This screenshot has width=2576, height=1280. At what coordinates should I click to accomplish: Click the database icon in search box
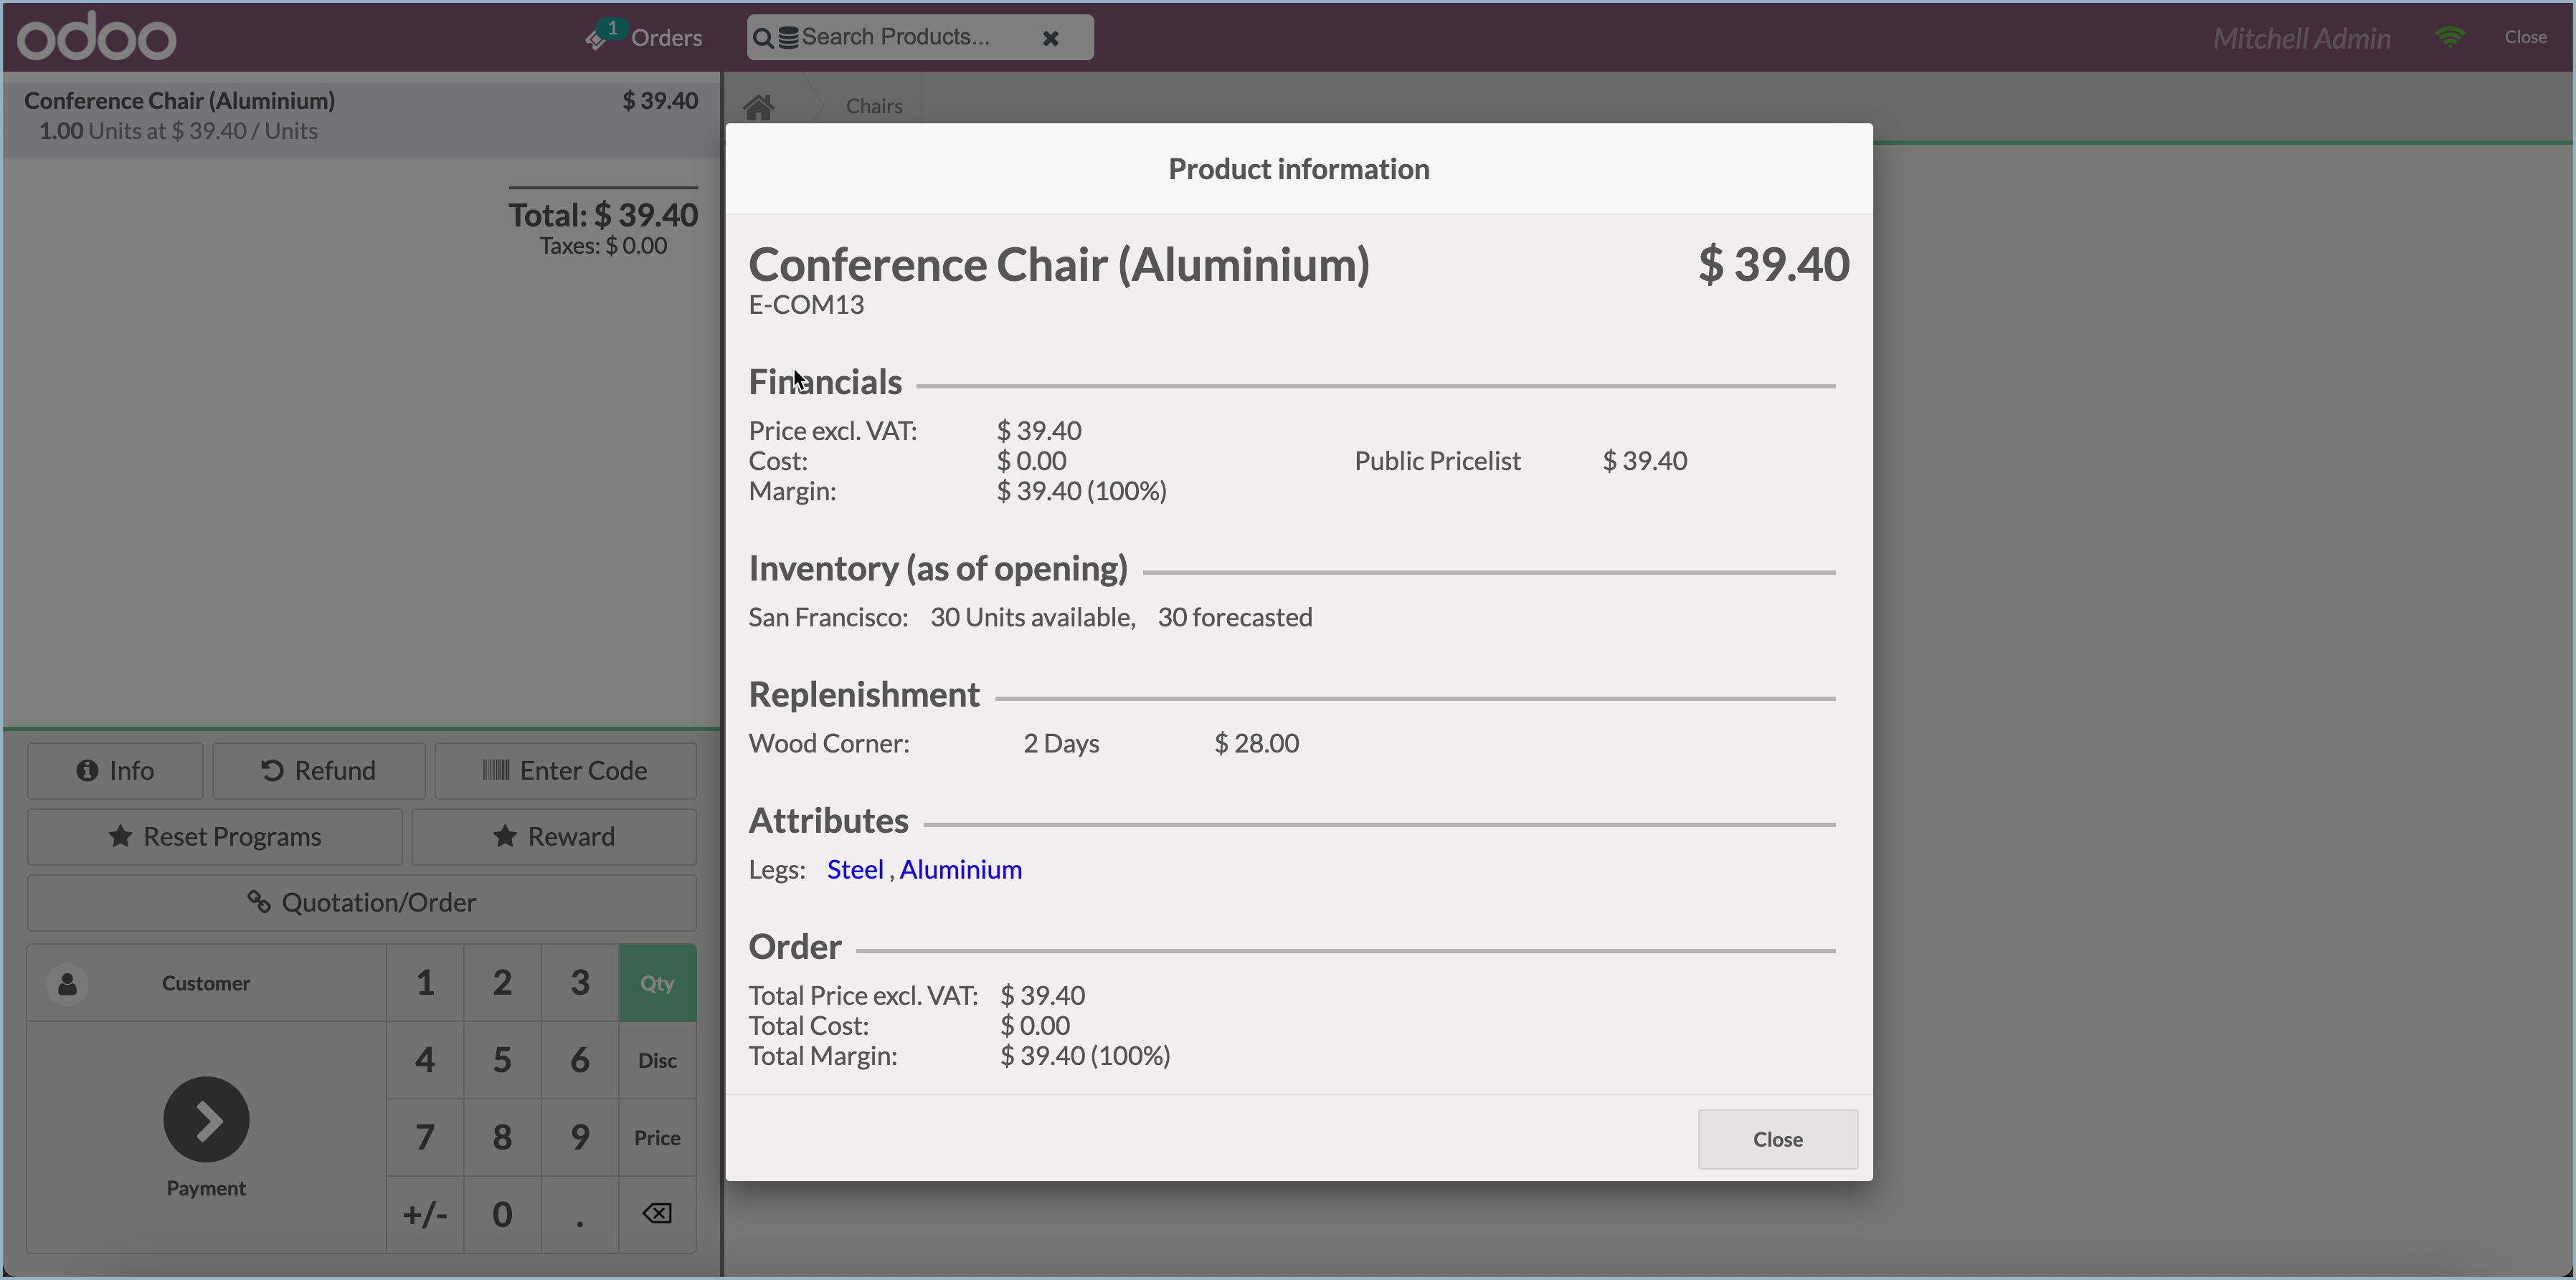point(788,38)
